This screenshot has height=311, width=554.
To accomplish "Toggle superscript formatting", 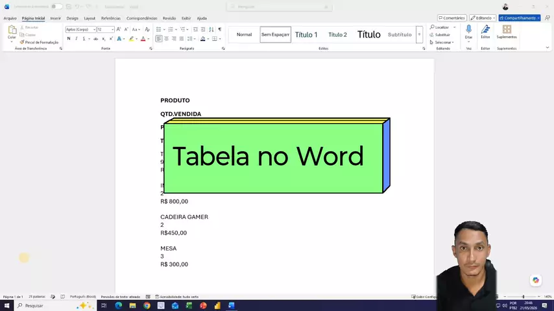I will (x=111, y=39).
